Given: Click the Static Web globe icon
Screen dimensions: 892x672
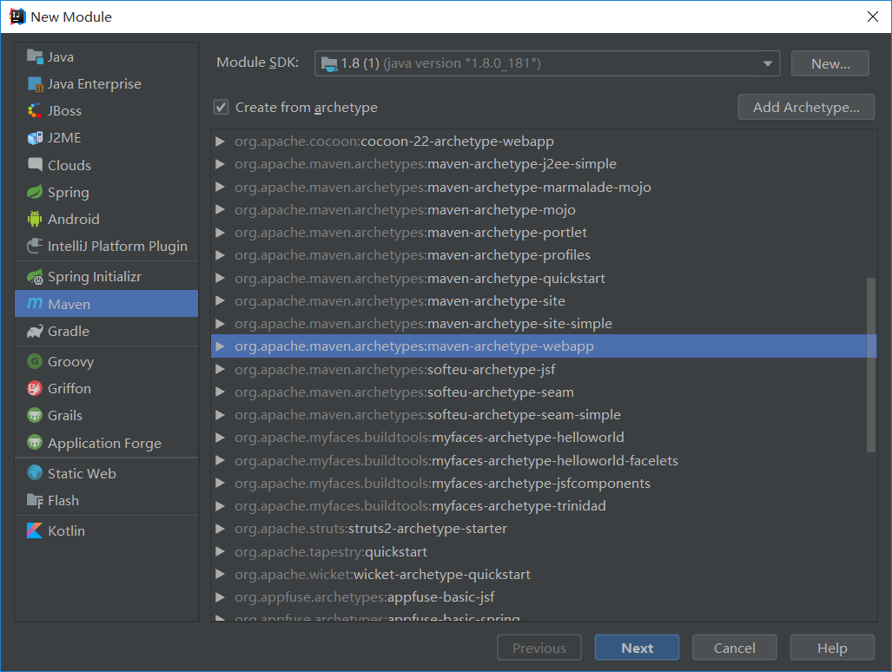Looking at the screenshot, I should 35,473.
